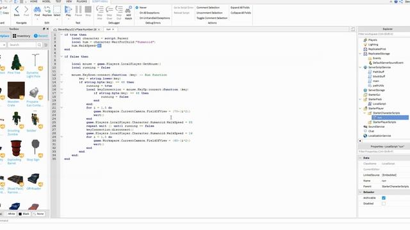Viewport: 410px width, 230px height.
Task: Open the TEST ribbon tab
Action: (58, 1)
